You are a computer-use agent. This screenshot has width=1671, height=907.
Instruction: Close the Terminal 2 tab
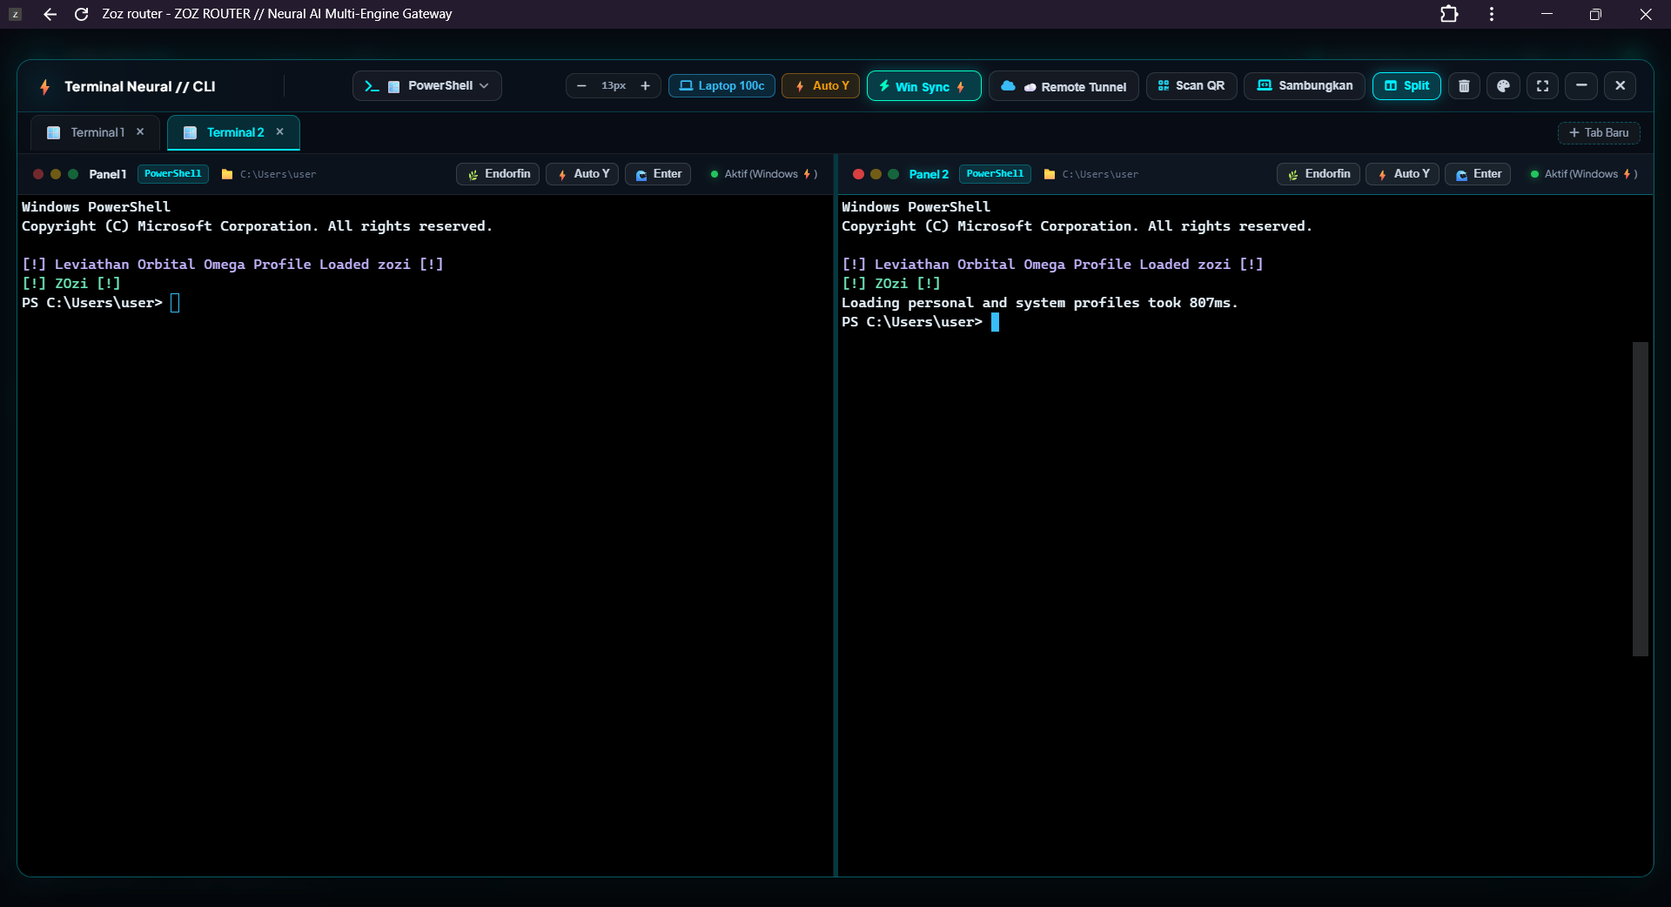(x=280, y=132)
